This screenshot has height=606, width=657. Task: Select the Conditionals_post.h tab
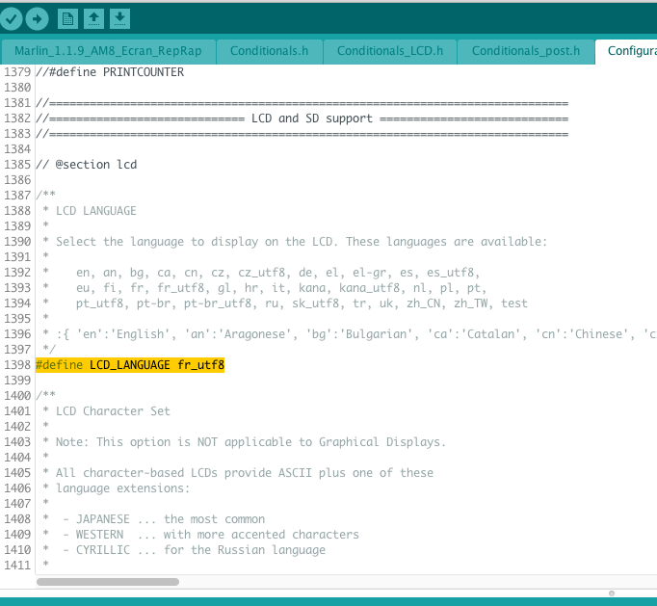[x=526, y=51]
